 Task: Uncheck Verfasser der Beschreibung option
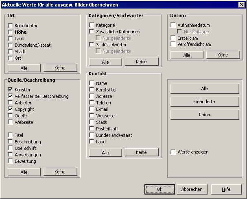(11, 96)
